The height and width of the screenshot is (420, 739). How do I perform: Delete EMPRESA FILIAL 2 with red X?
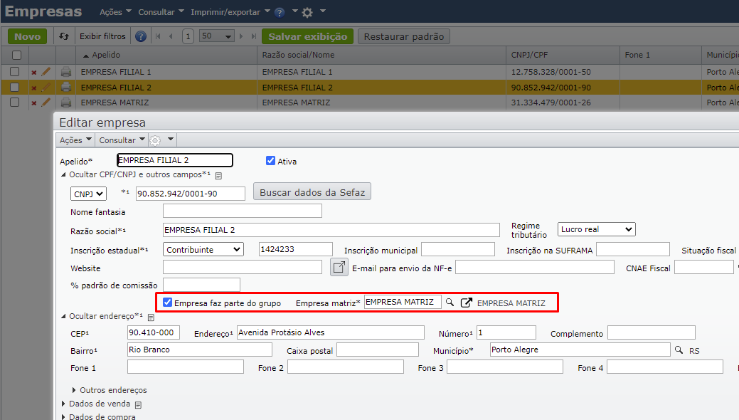34,88
